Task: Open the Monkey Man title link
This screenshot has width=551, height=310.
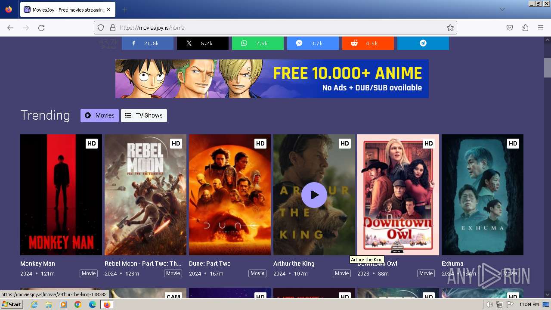Action: [x=37, y=263]
